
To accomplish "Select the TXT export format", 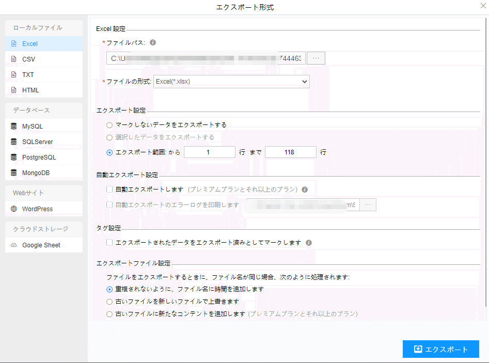I will (x=28, y=75).
